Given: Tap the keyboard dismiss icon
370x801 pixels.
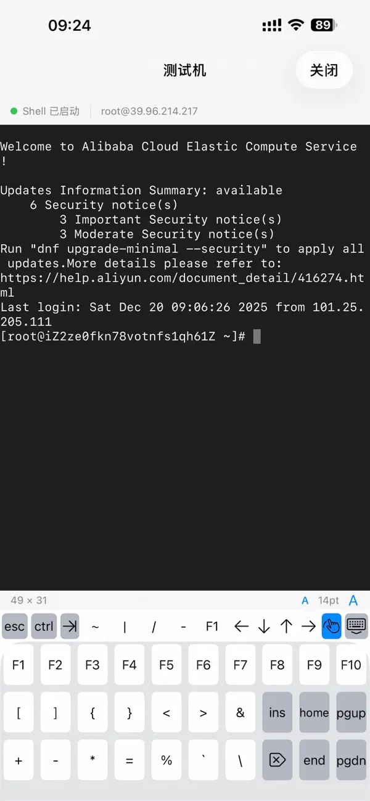Looking at the screenshot, I should pyautogui.click(x=356, y=626).
